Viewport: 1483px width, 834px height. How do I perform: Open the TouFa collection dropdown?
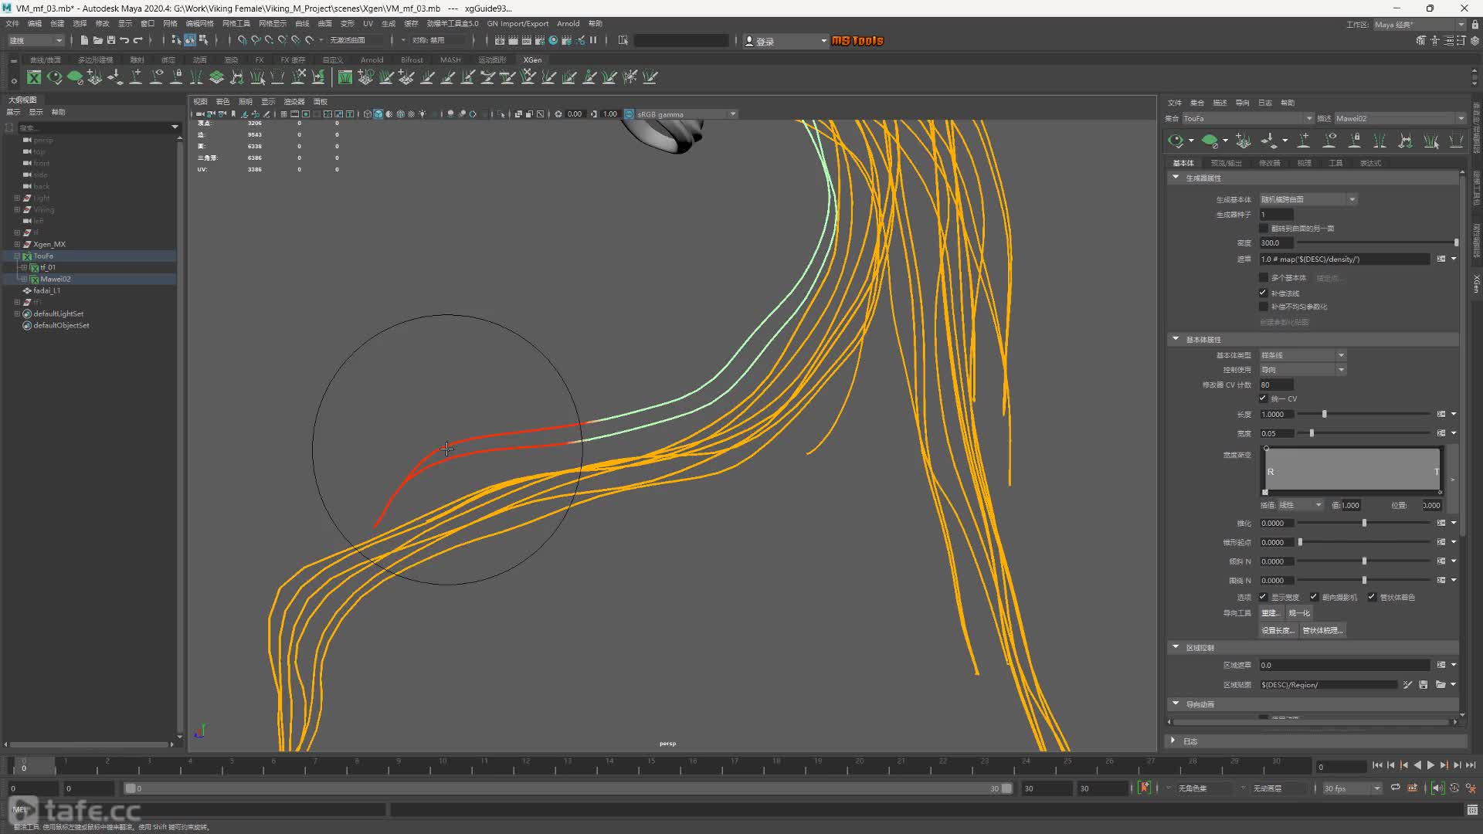pos(1247,119)
